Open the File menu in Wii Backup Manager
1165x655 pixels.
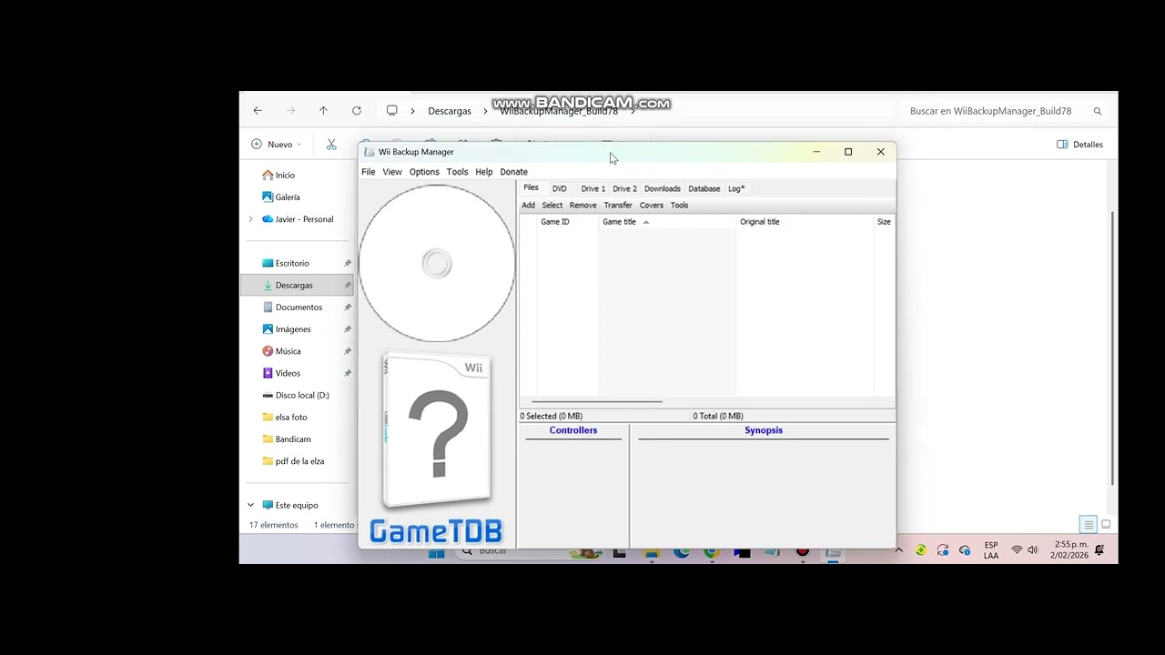tap(369, 172)
